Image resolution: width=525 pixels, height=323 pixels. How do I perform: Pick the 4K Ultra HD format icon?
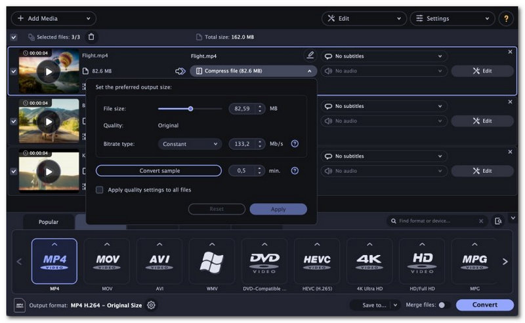pyautogui.click(x=369, y=261)
